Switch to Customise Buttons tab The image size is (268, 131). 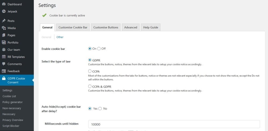106,27
